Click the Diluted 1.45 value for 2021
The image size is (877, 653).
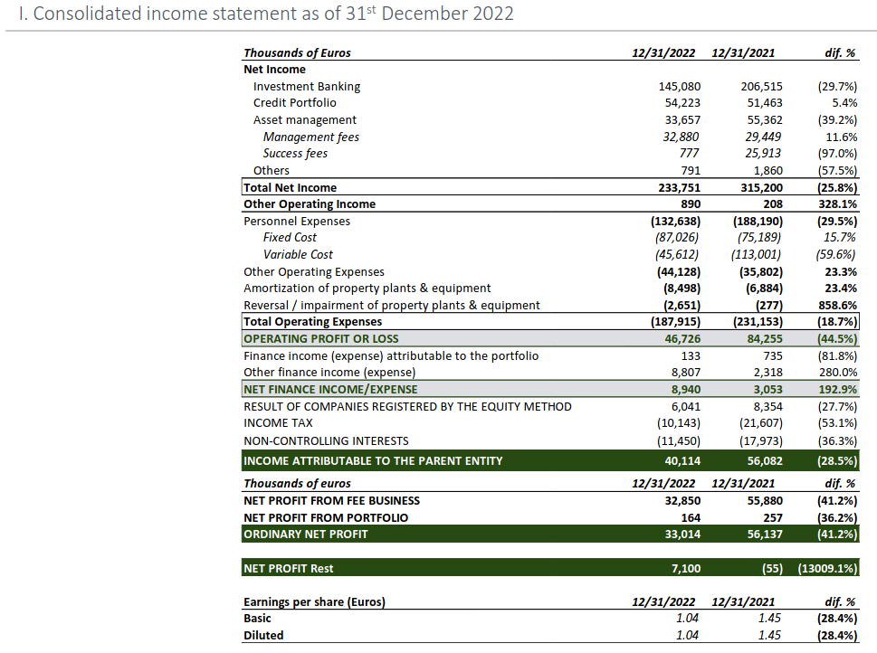pos(769,636)
